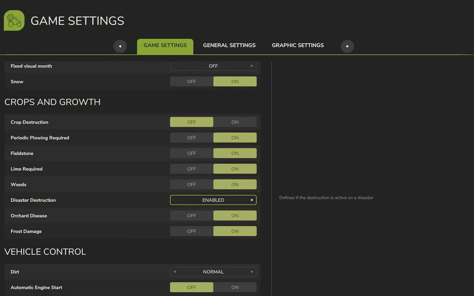Open the Game Settings tab

click(165, 46)
